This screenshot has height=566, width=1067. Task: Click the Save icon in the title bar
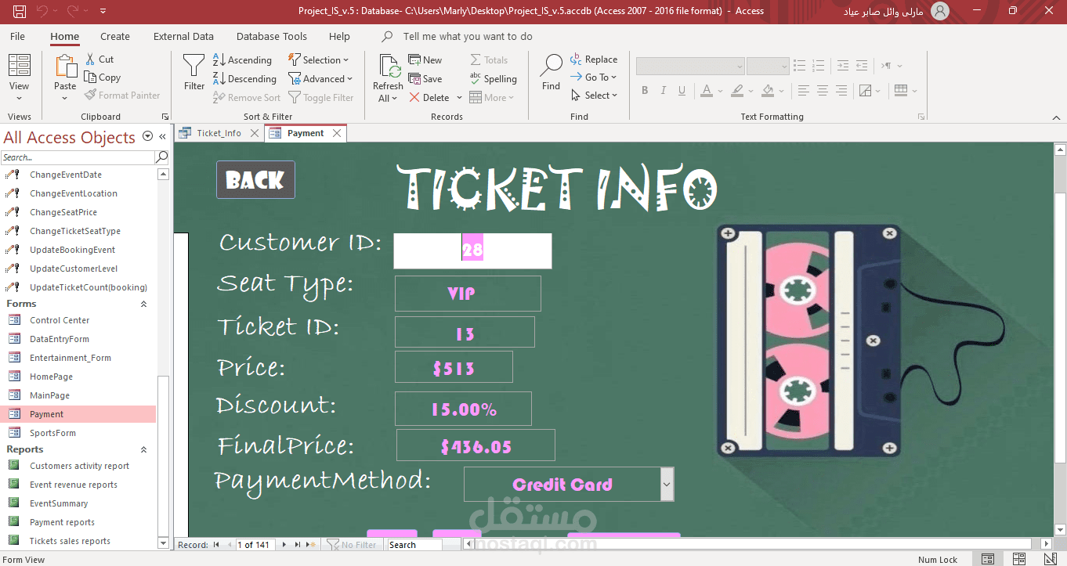pyautogui.click(x=20, y=11)
